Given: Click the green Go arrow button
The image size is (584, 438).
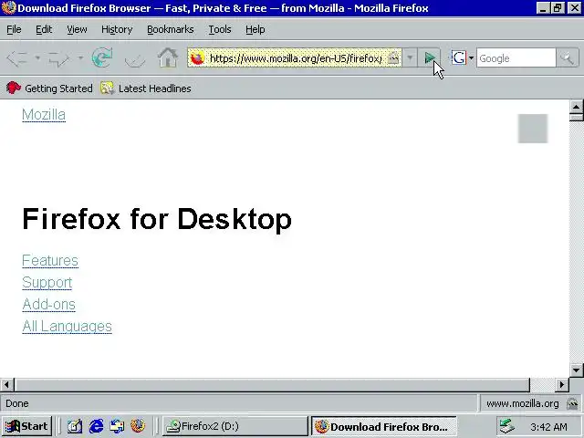Looking at the screenshot, I should coord(430,57).
